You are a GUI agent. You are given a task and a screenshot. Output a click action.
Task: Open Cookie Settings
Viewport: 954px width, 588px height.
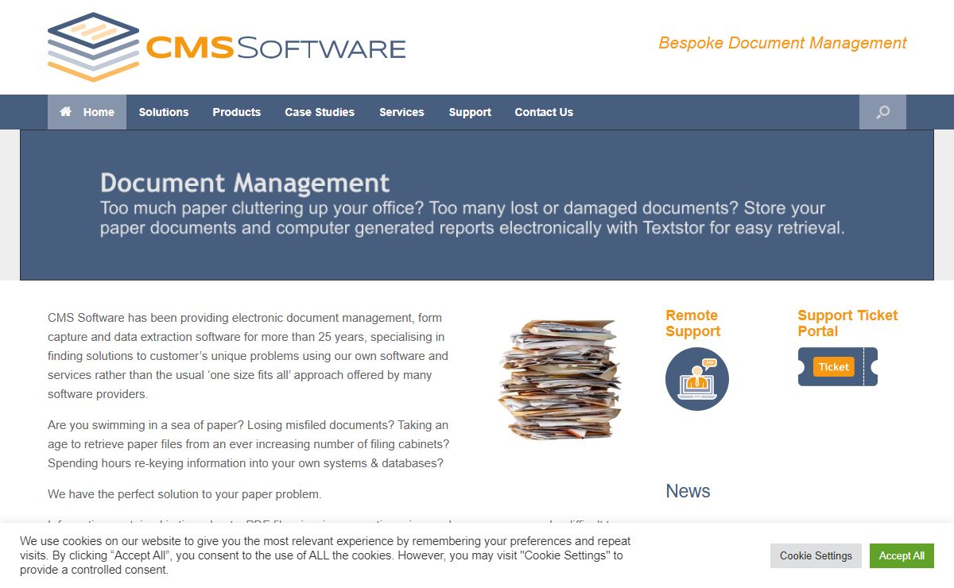(816, 555)
